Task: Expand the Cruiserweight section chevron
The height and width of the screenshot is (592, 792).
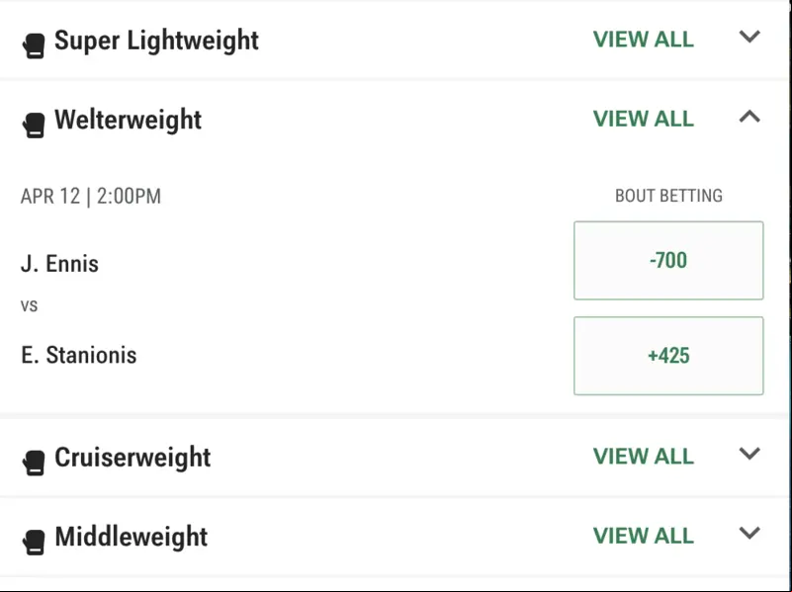Action: click(x=749, y=454)
